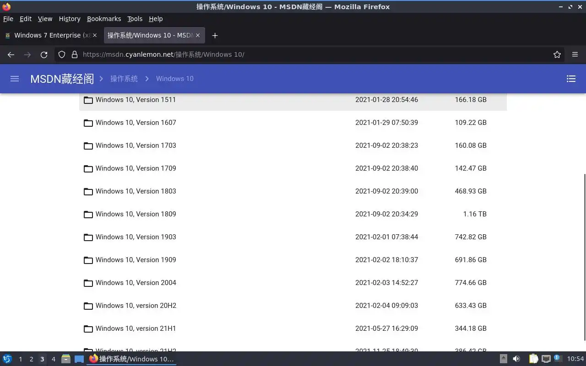Open the Bookmarks menu
The width and height of the screenshot is (586, 366).
[104, 19]
